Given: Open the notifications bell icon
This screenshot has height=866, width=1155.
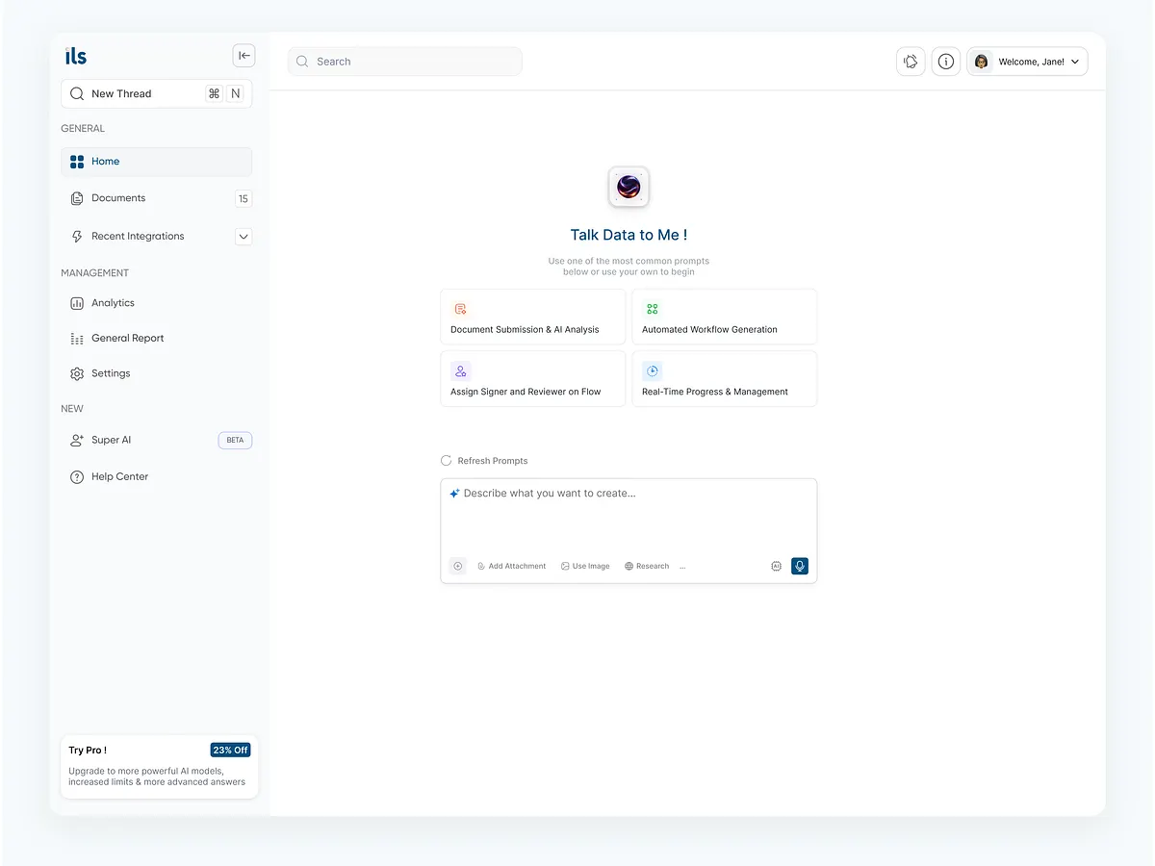Looking at the screenshot, I should 910,61.
